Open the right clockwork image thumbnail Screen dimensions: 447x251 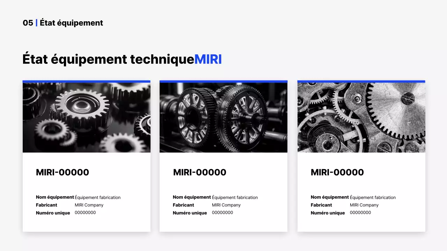coord(361,117)
